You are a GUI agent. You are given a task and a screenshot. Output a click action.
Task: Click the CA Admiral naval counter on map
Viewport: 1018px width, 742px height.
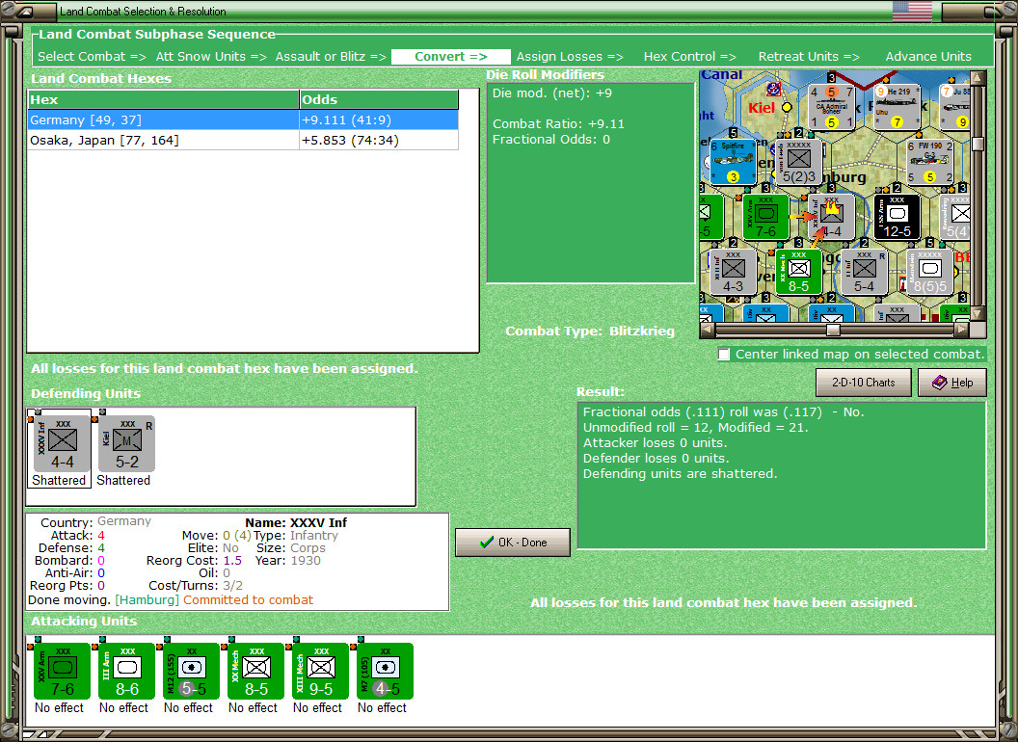click(x=831, y=106)
